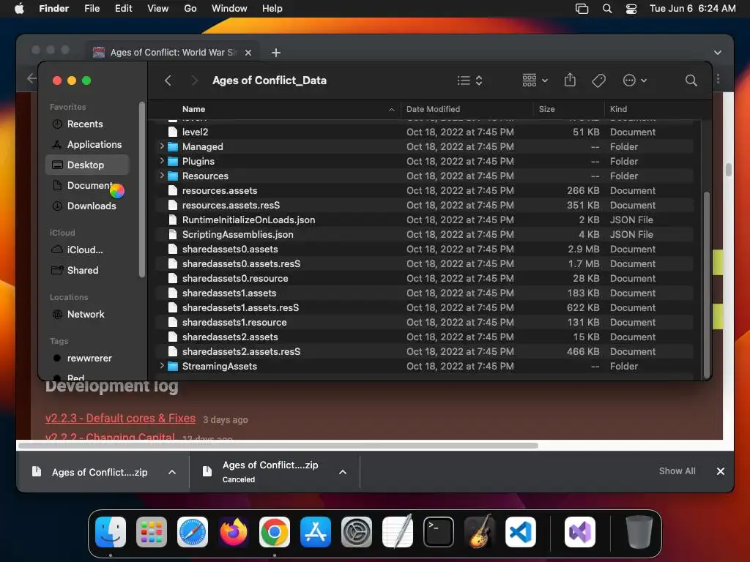The width and height of the screenshot is (750, 562).
Task: Click the Finder file list scrollbar
Action: click(x=707, y=284)
